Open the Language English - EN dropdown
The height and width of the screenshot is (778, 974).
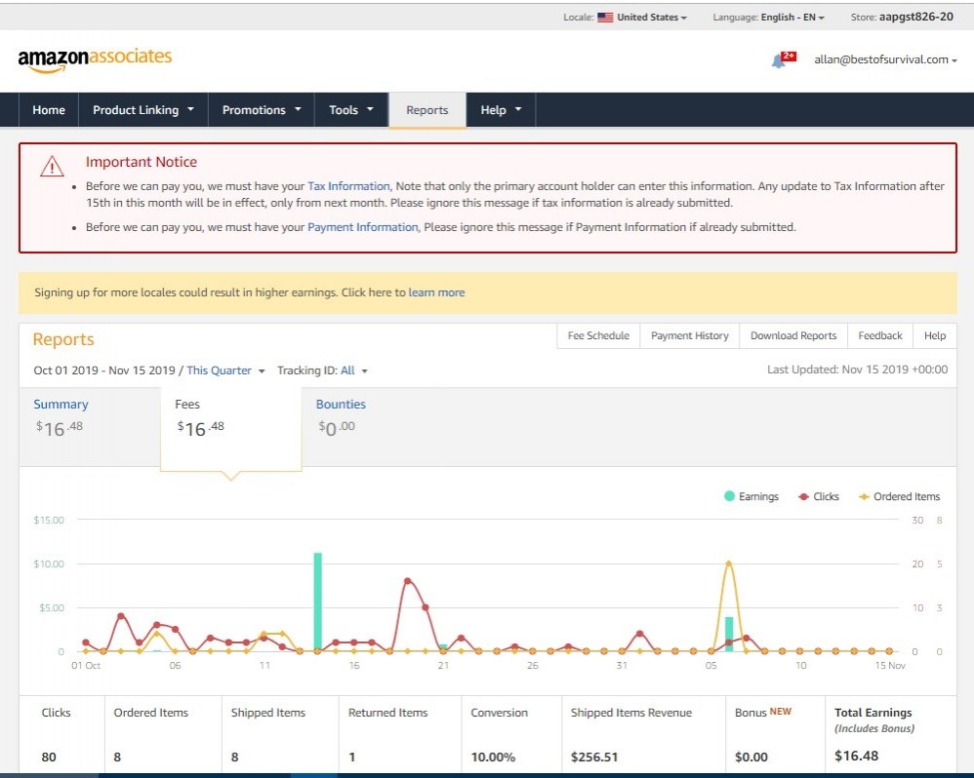coord(792,18)
